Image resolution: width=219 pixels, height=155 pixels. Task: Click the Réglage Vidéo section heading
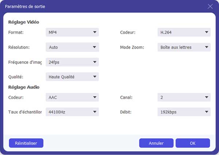click(24, 22)
